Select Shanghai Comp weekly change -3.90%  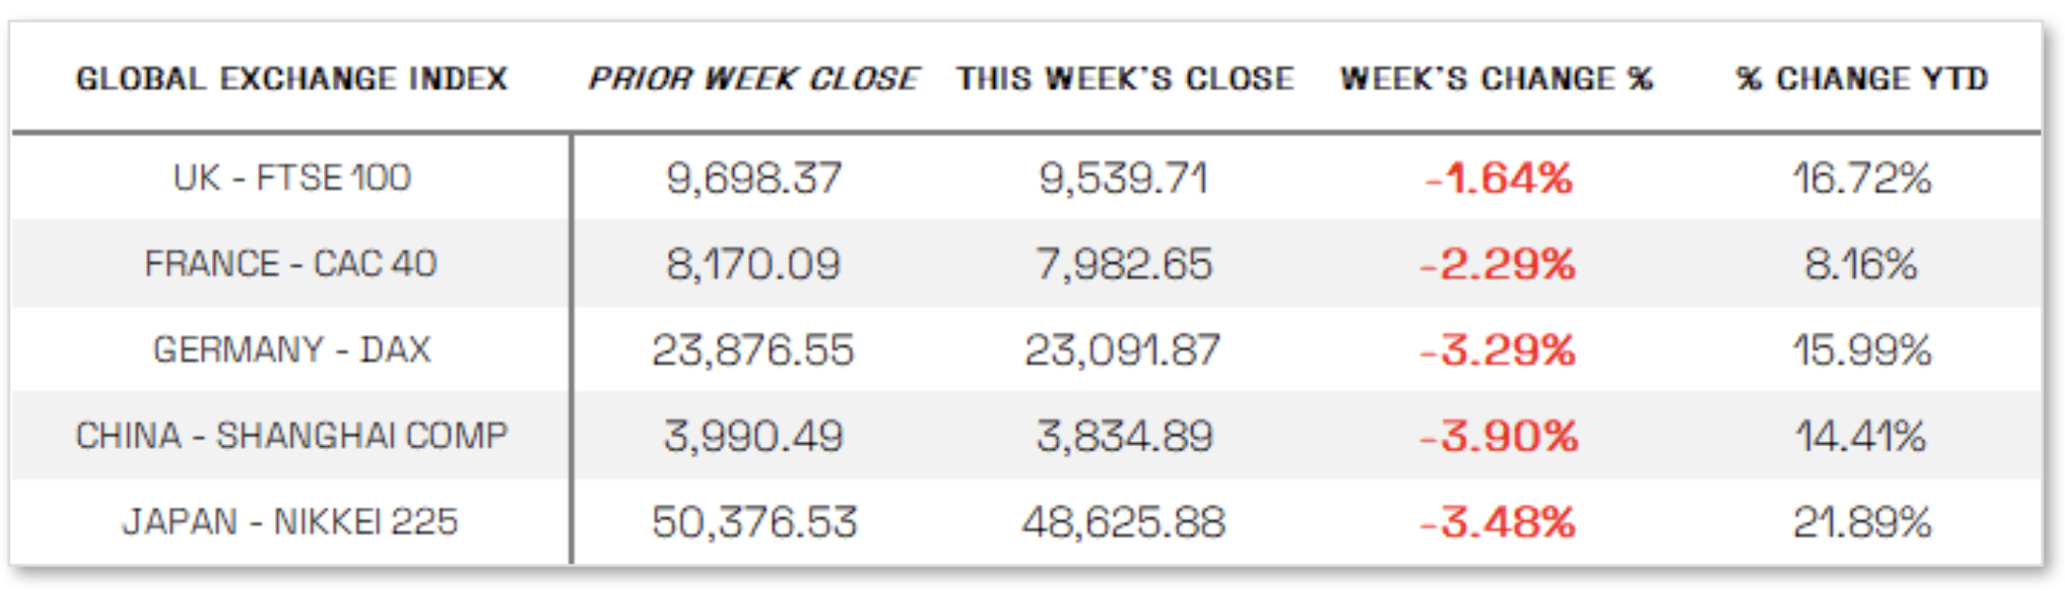coord(1498,436)
